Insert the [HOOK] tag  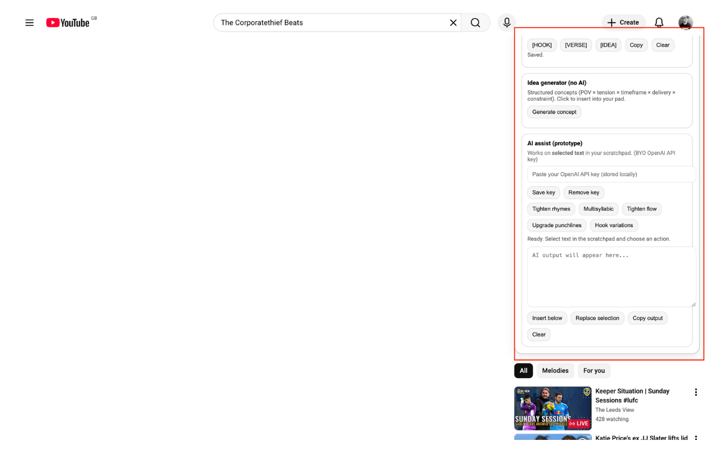pyautogui.click(x=542, y=45)
